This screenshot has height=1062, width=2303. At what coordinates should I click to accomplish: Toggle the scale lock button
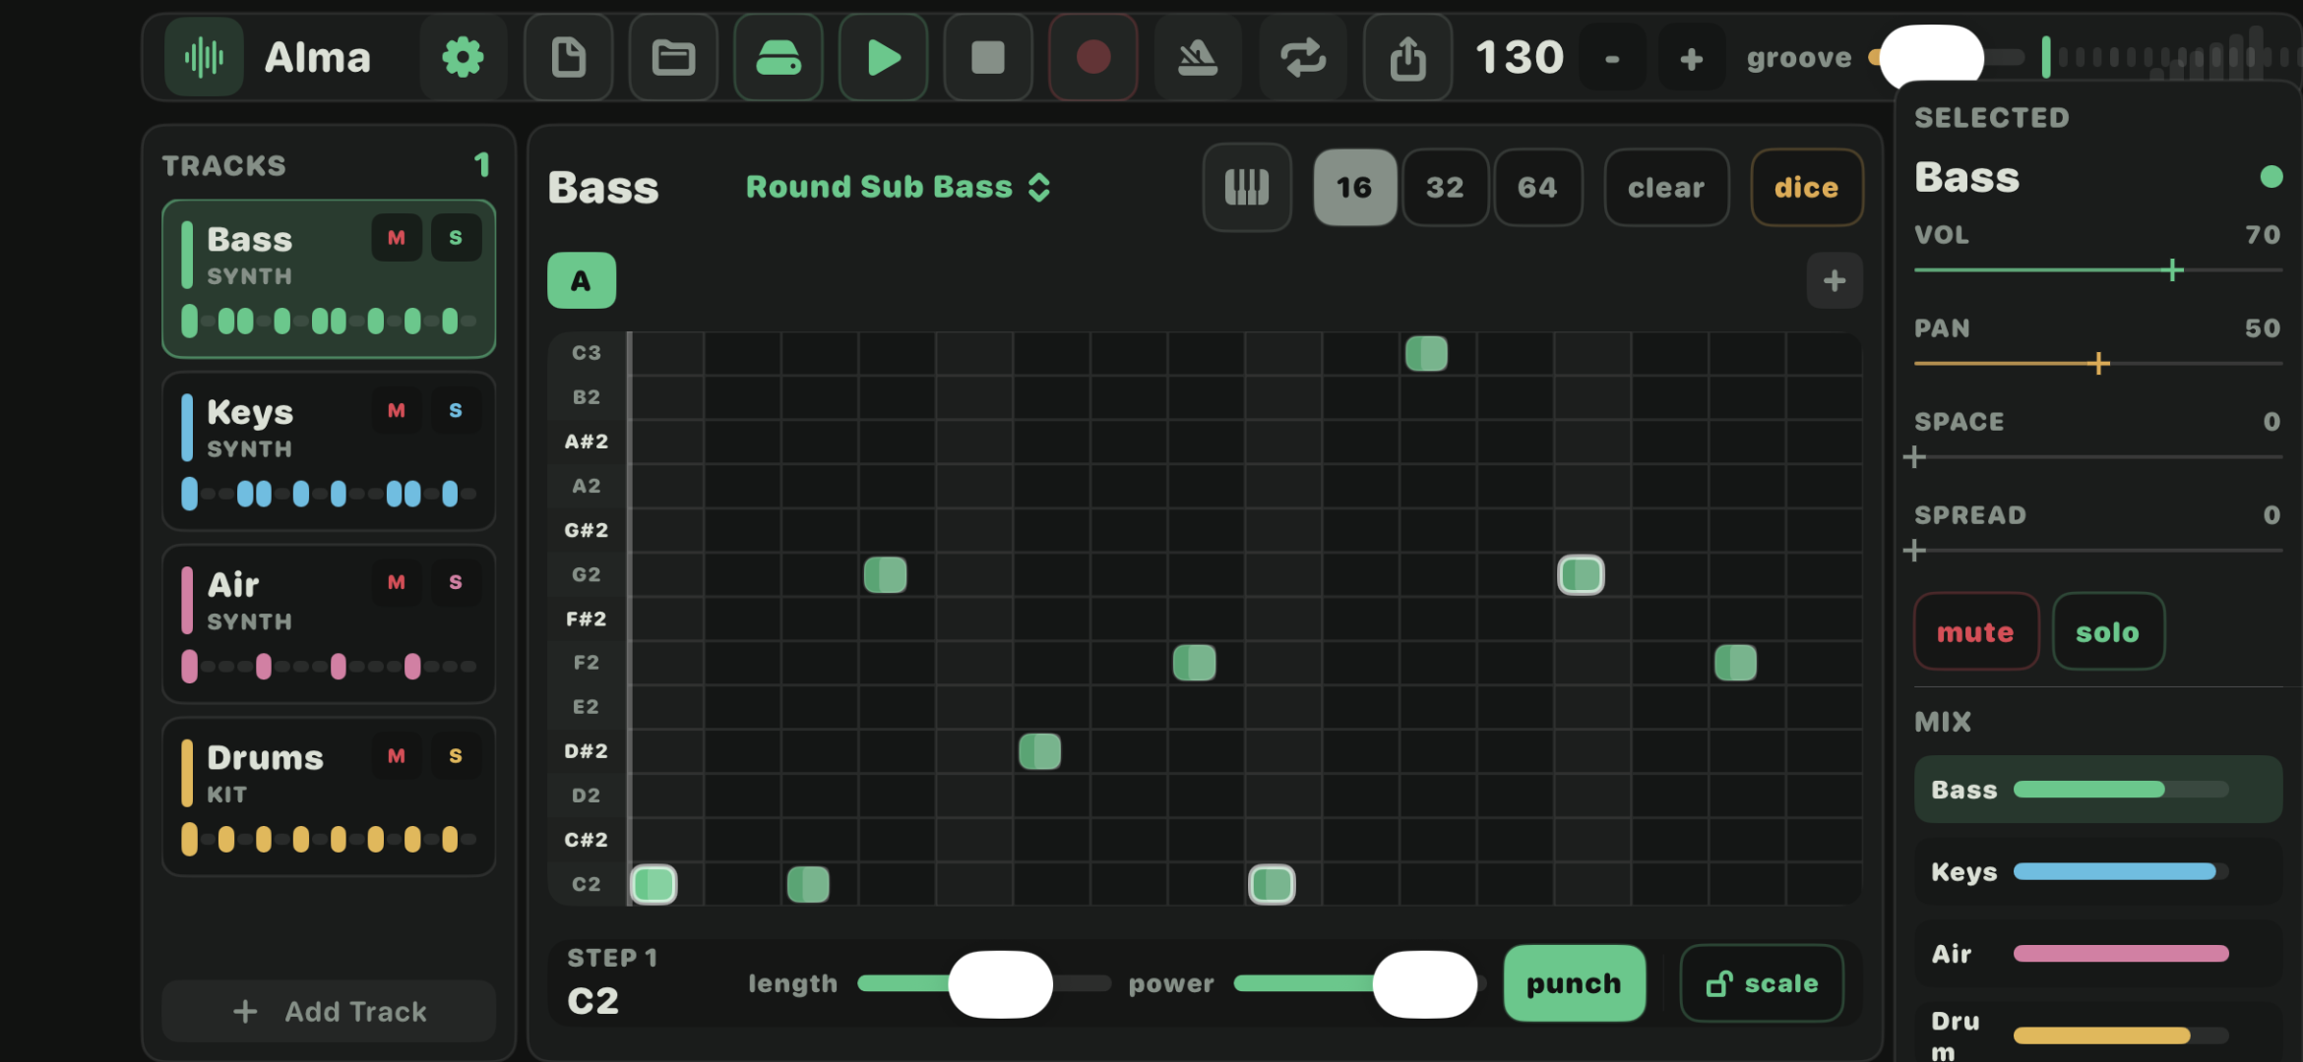pyautogui.click(x=1761, y=983)
